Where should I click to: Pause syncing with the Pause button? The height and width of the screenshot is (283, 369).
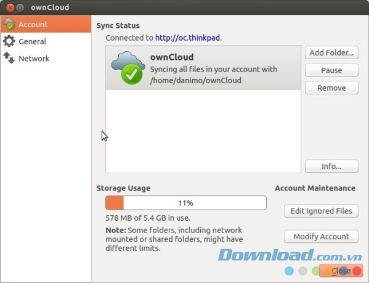pyautogui.click(x=331, y=70)
